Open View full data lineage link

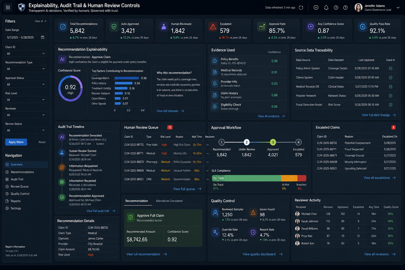coord(379,115)
